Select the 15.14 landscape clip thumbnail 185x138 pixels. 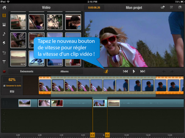tap(18, 58)
